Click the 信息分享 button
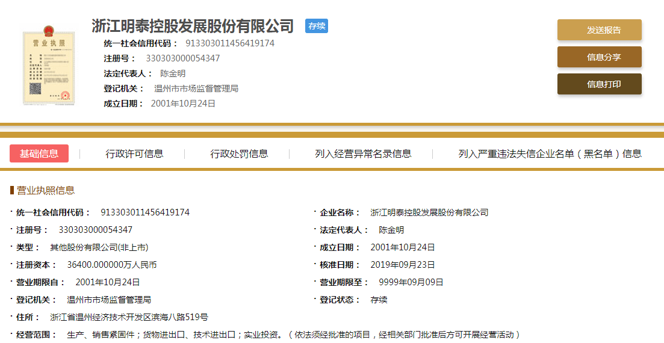664x343 pixels. pos(599,57)
